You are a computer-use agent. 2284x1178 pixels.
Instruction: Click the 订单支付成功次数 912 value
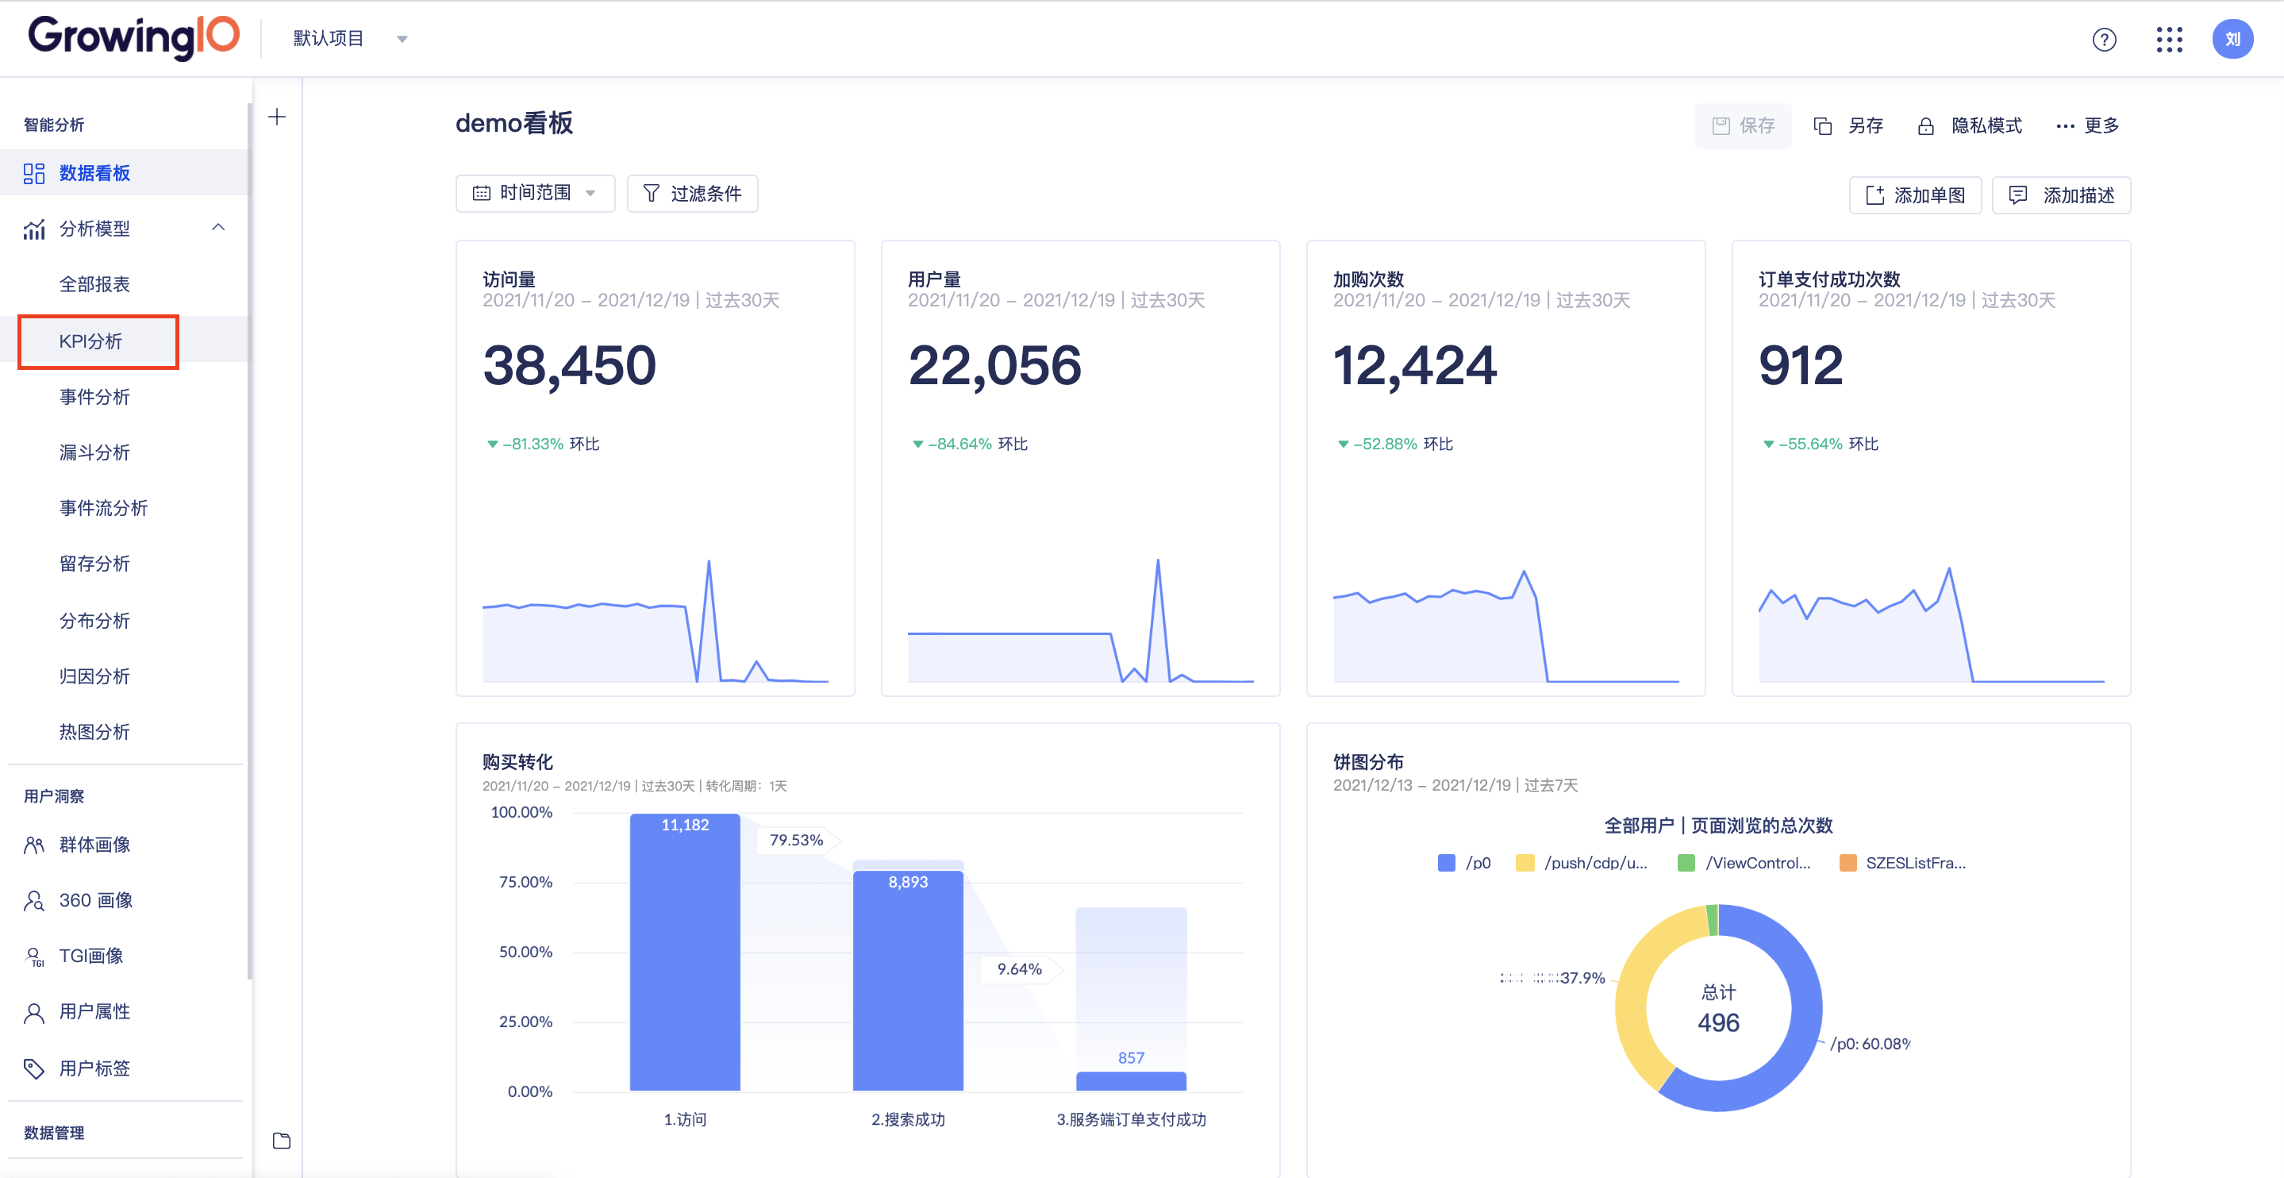(1801, 365)
